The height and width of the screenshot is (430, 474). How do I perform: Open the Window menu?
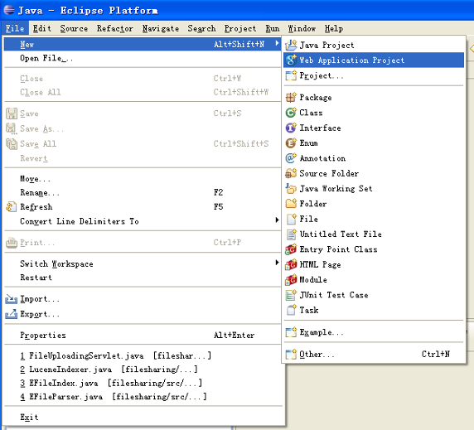click(302, 28)
